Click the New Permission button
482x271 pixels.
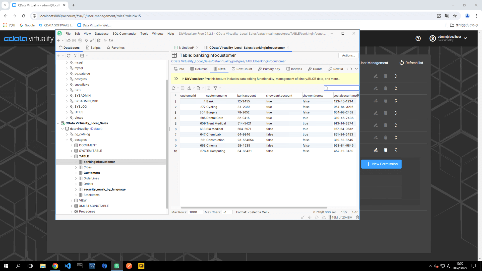coord(381,164)
